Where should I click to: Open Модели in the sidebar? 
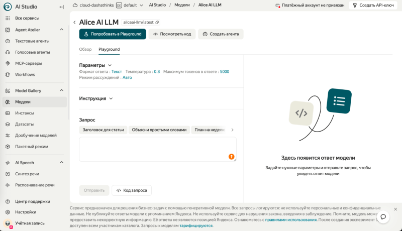click(35, 102)
